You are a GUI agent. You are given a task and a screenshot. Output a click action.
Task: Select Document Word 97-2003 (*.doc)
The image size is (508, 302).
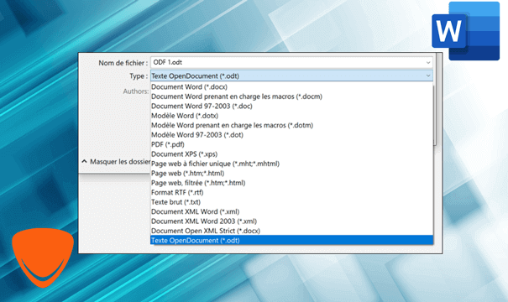291,107
